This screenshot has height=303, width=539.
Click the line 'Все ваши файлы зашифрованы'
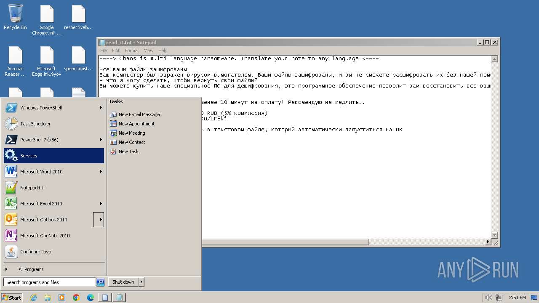[143, 69]
